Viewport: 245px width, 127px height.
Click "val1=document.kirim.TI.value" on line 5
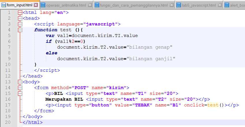[98, 36]
